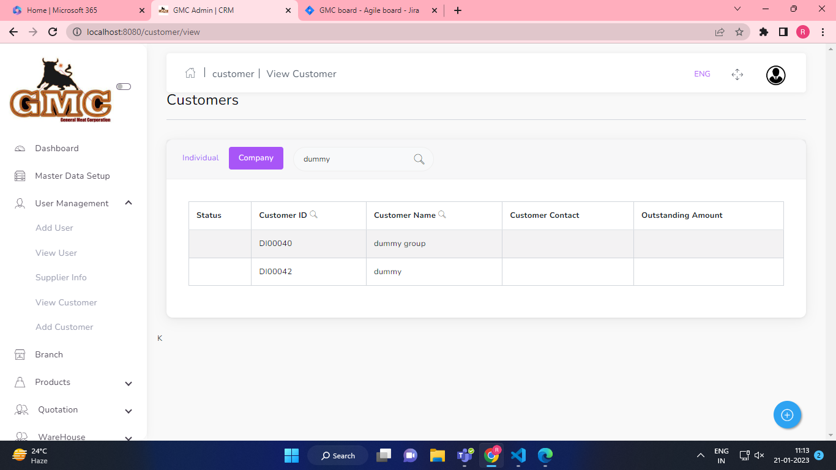Open Visual Studio Code from taskbar

(518, 455)
